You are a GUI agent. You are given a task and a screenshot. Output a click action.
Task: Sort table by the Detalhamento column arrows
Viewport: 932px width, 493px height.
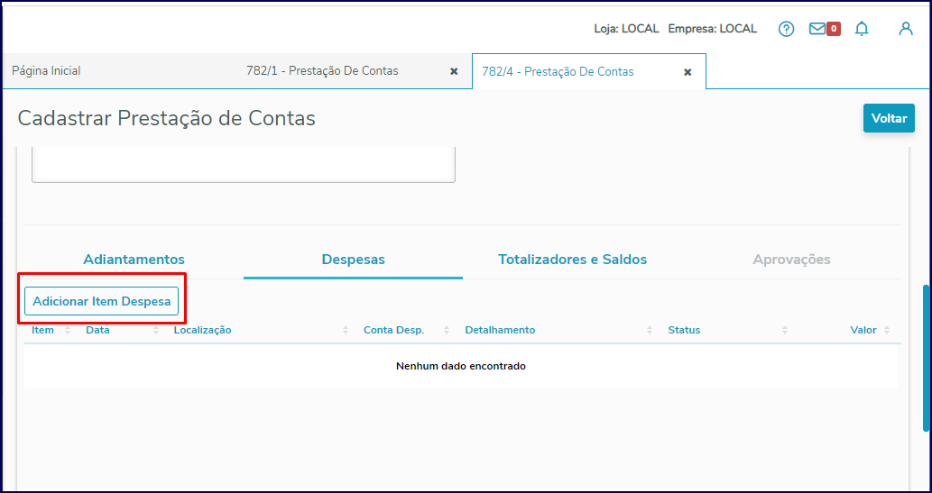[x=649, y=330]
